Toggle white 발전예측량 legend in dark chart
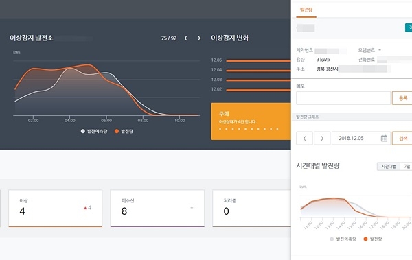412x260 pixels. pos(94,131)
